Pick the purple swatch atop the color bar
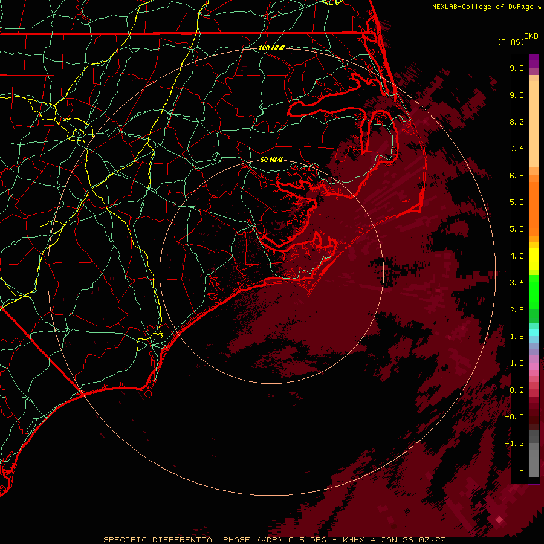Screen dimensions: 544x544 point(534,60)
